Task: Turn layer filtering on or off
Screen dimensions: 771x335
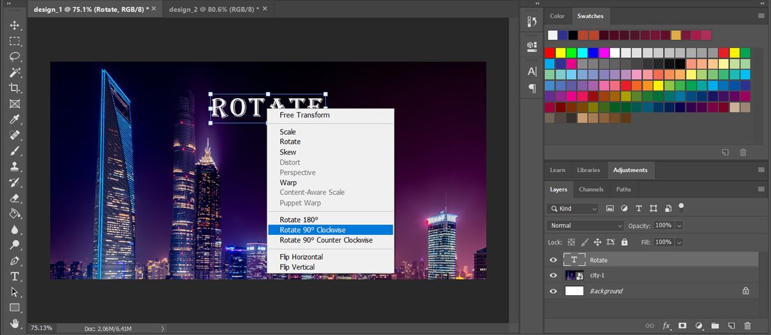Action: point(681,207)
